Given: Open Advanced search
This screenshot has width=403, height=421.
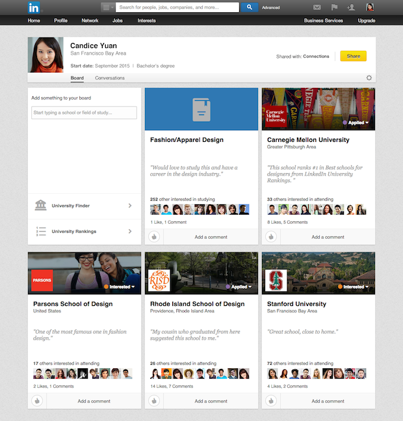Looking at the screenshot, I should pyautogui.click(x=271, y=8).
